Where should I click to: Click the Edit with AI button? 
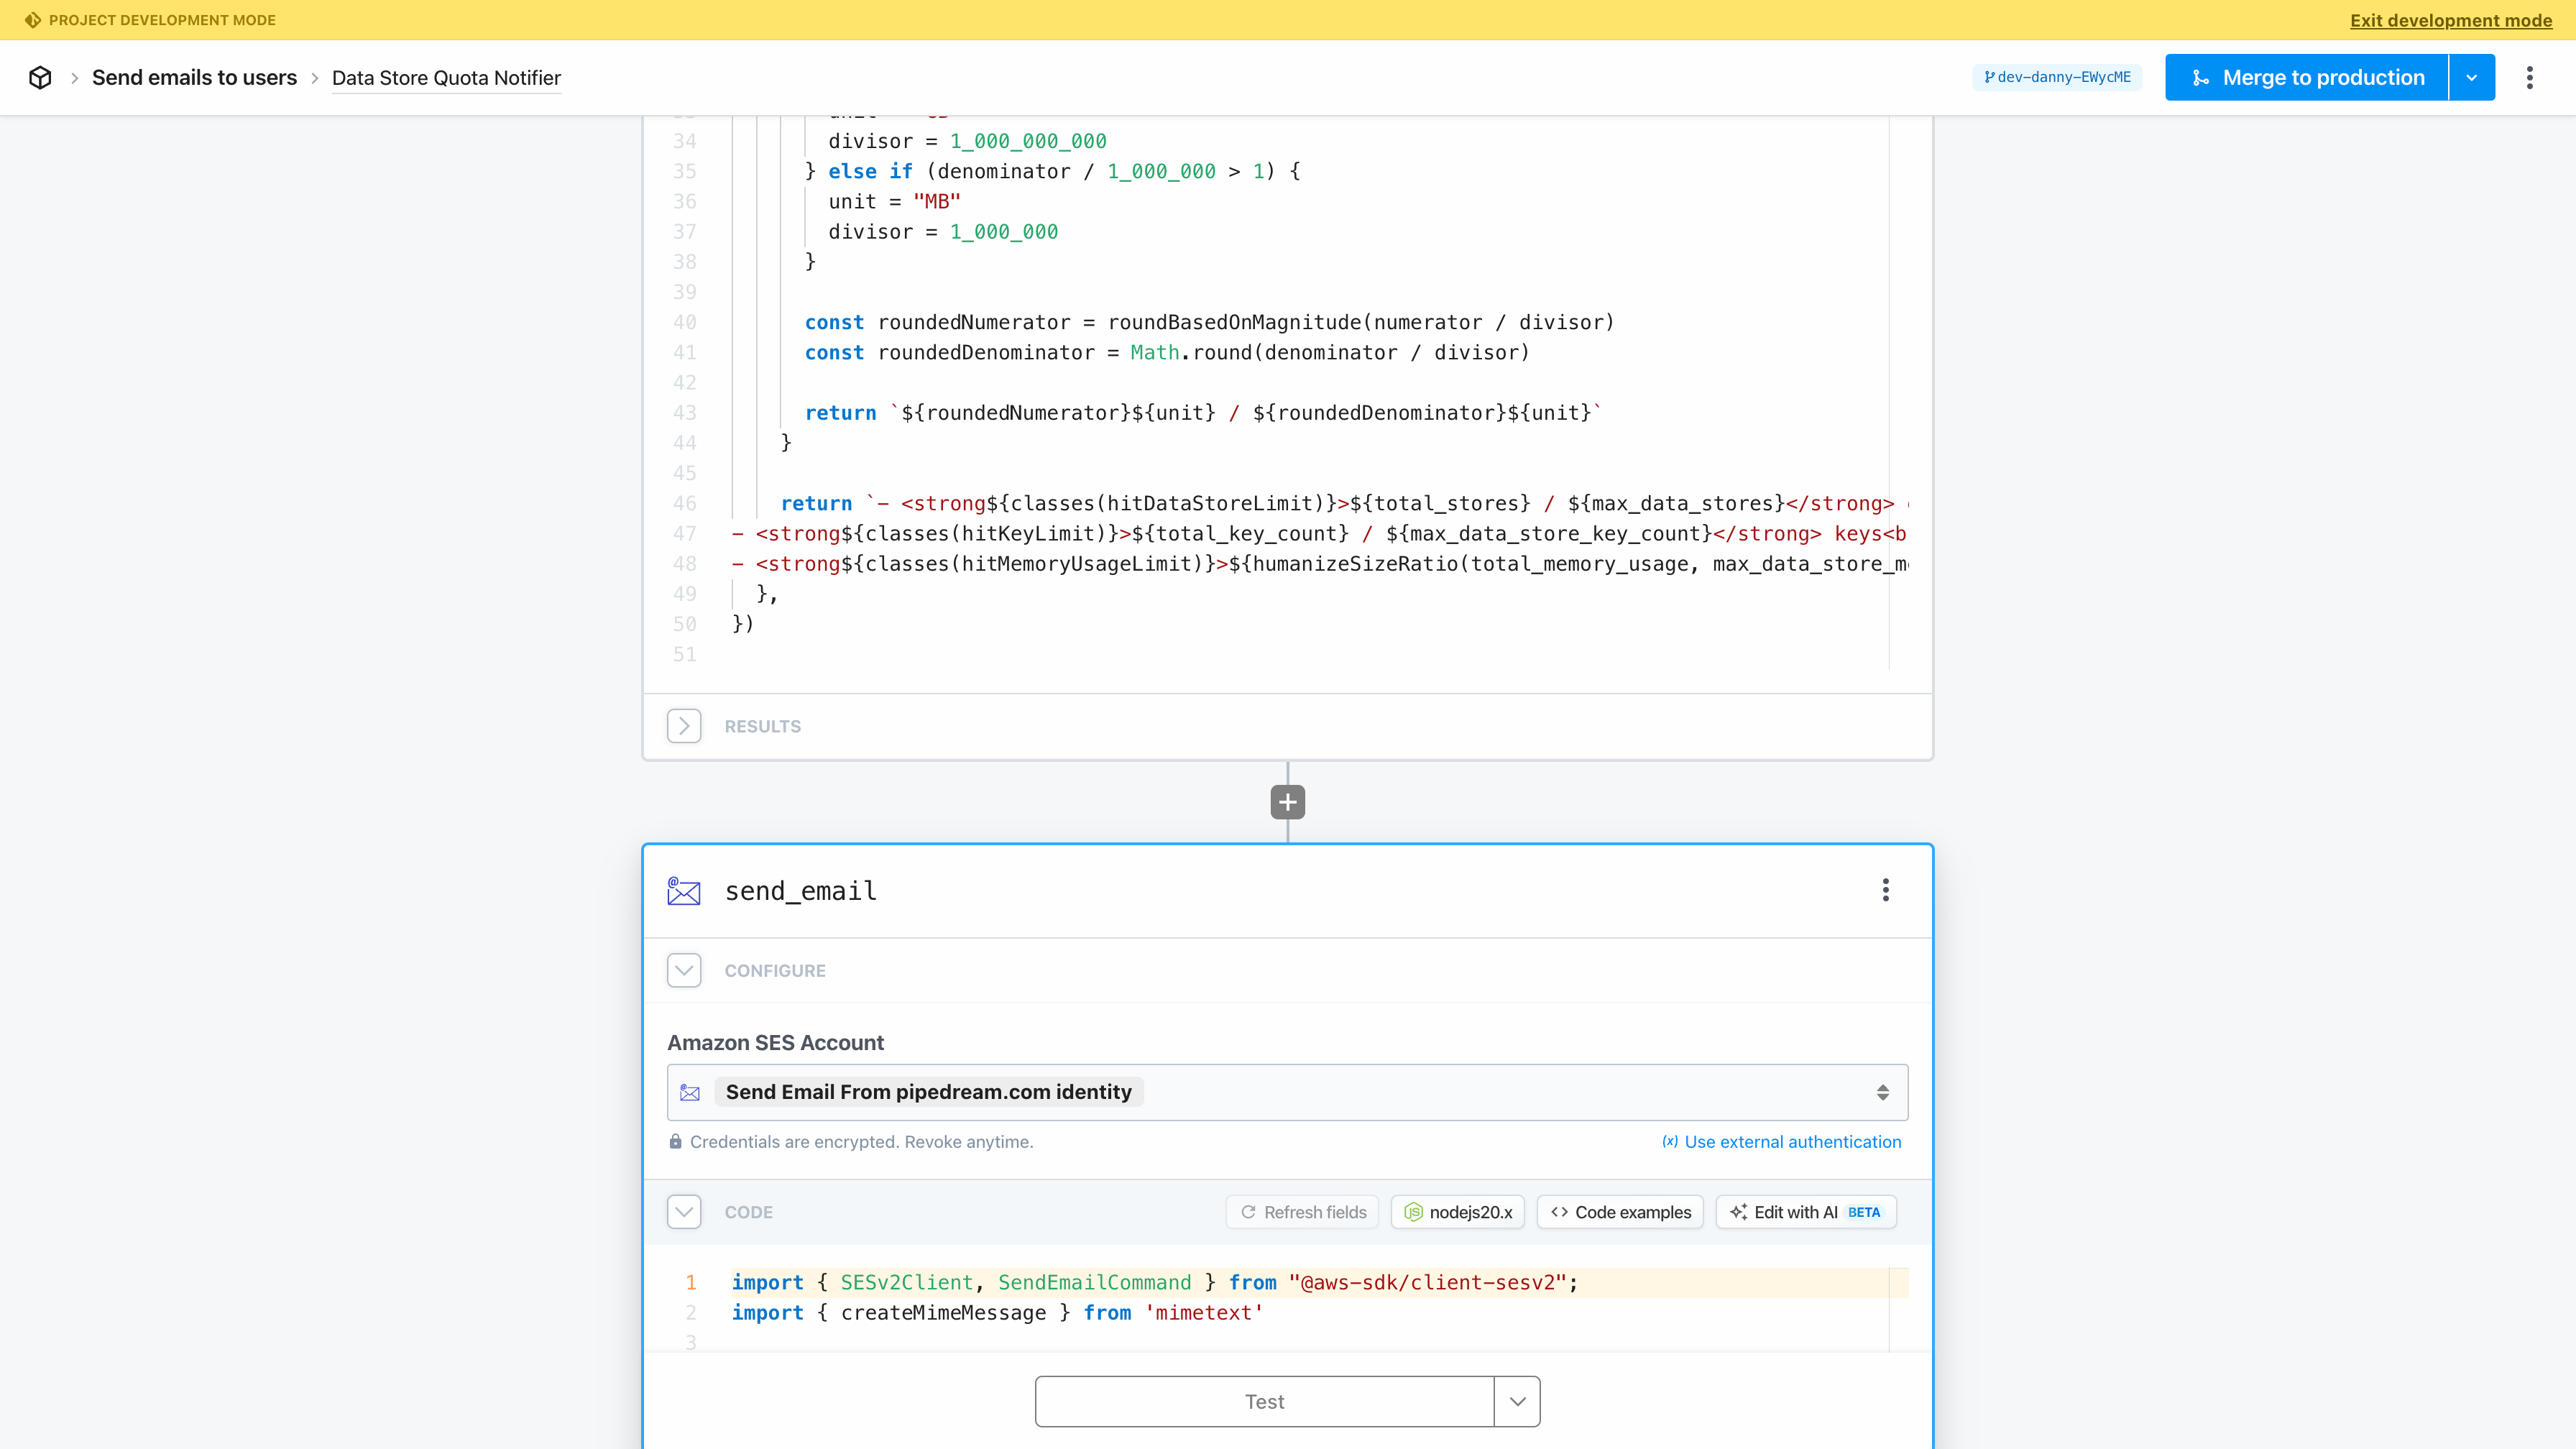(x=1806, y=1212)
